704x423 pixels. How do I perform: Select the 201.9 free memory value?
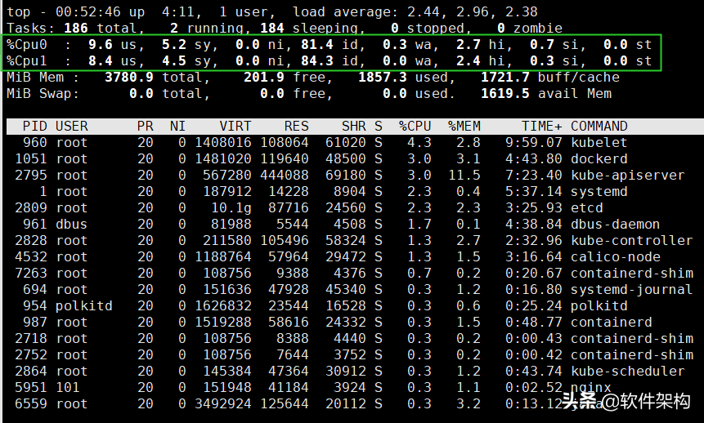[263, 77]
